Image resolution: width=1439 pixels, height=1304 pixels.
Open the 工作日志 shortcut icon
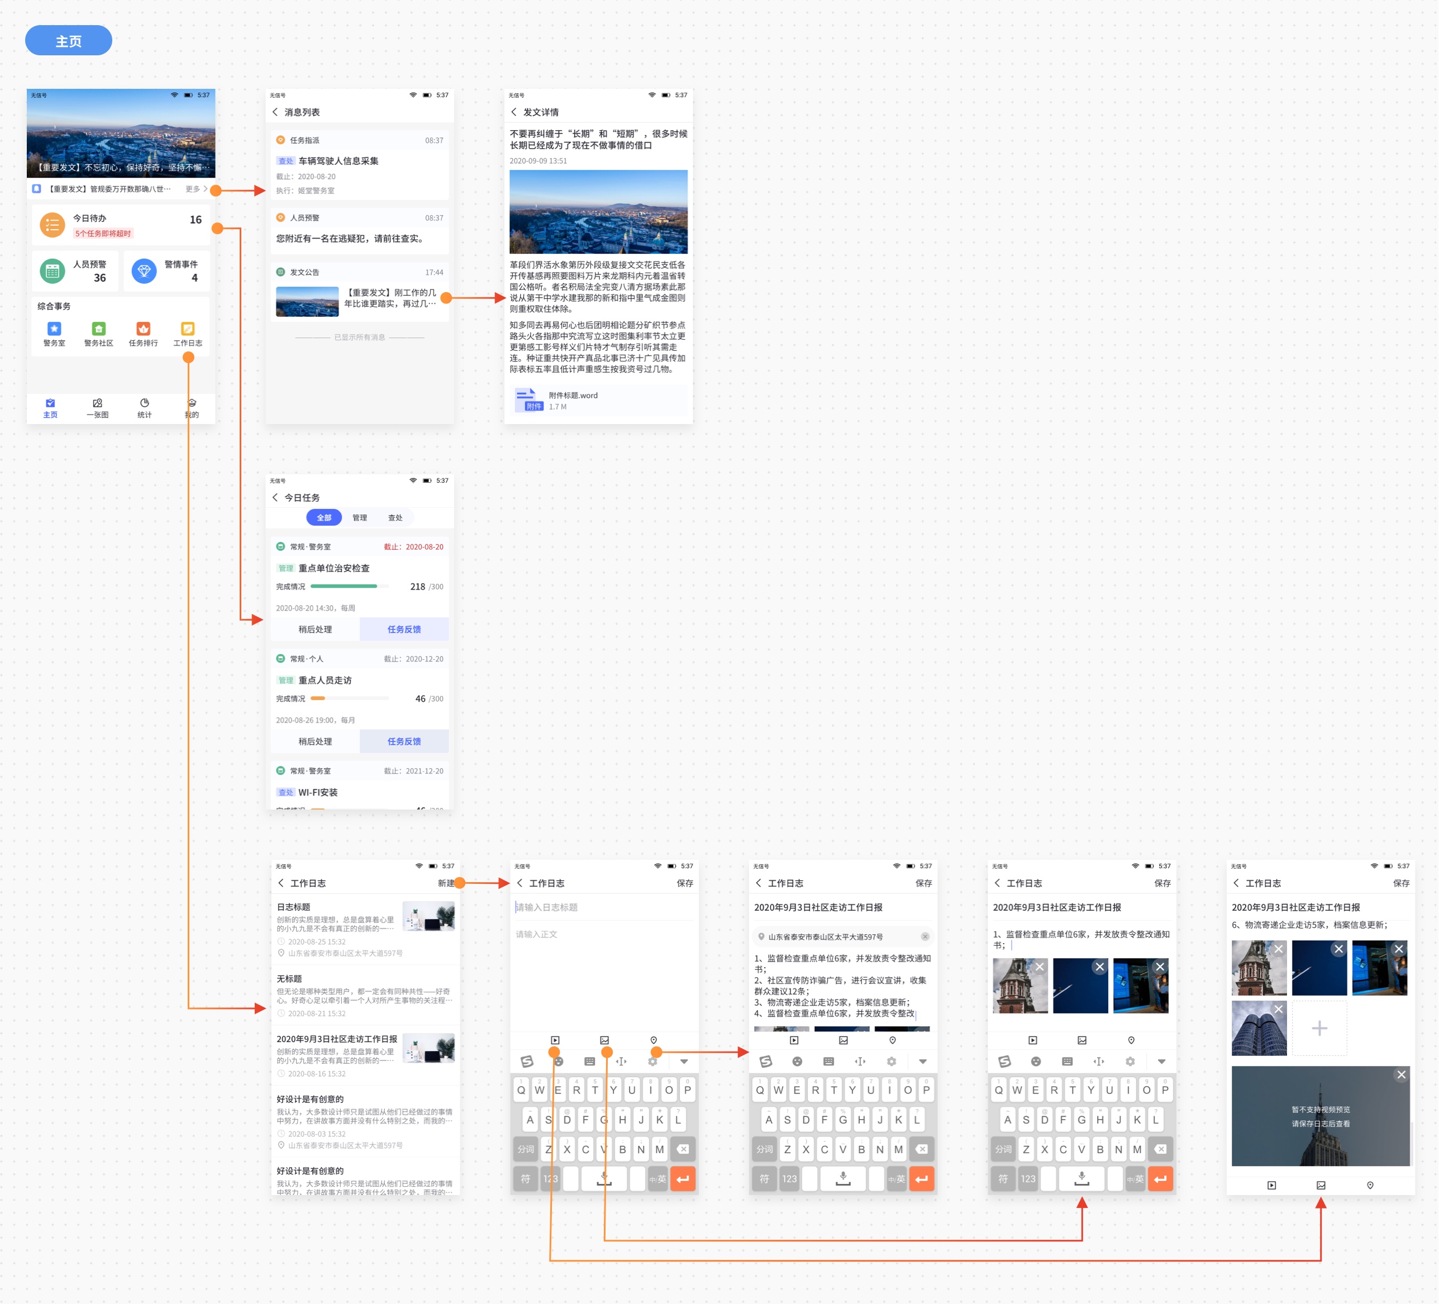coord(188,329)
